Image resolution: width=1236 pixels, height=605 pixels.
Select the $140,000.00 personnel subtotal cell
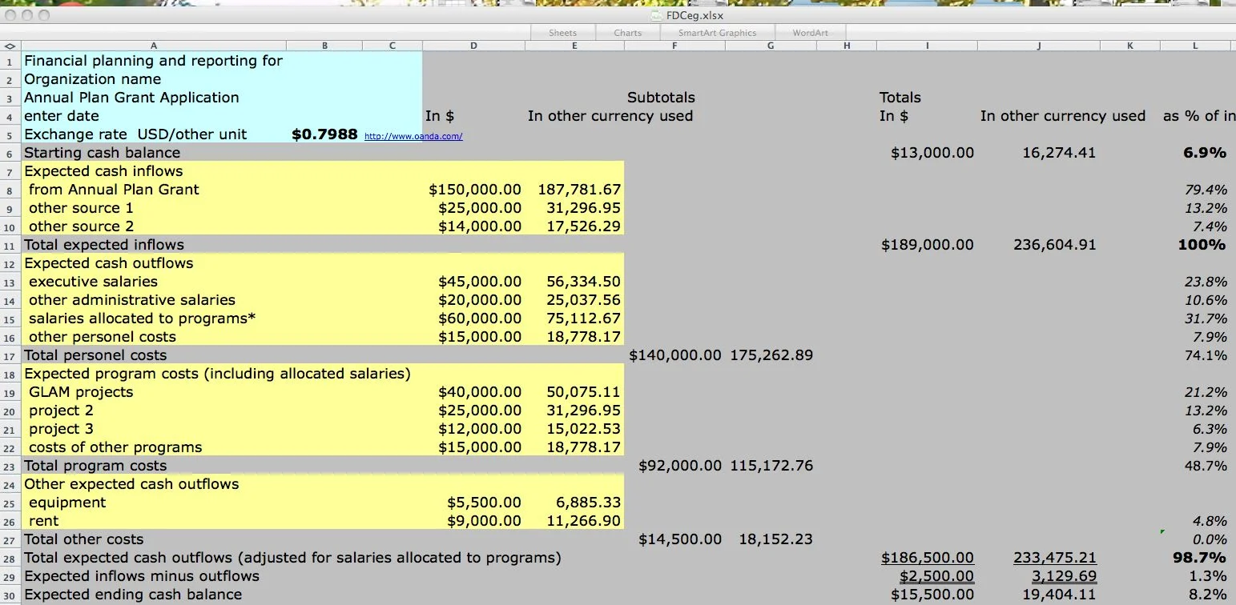pos(674,355)
